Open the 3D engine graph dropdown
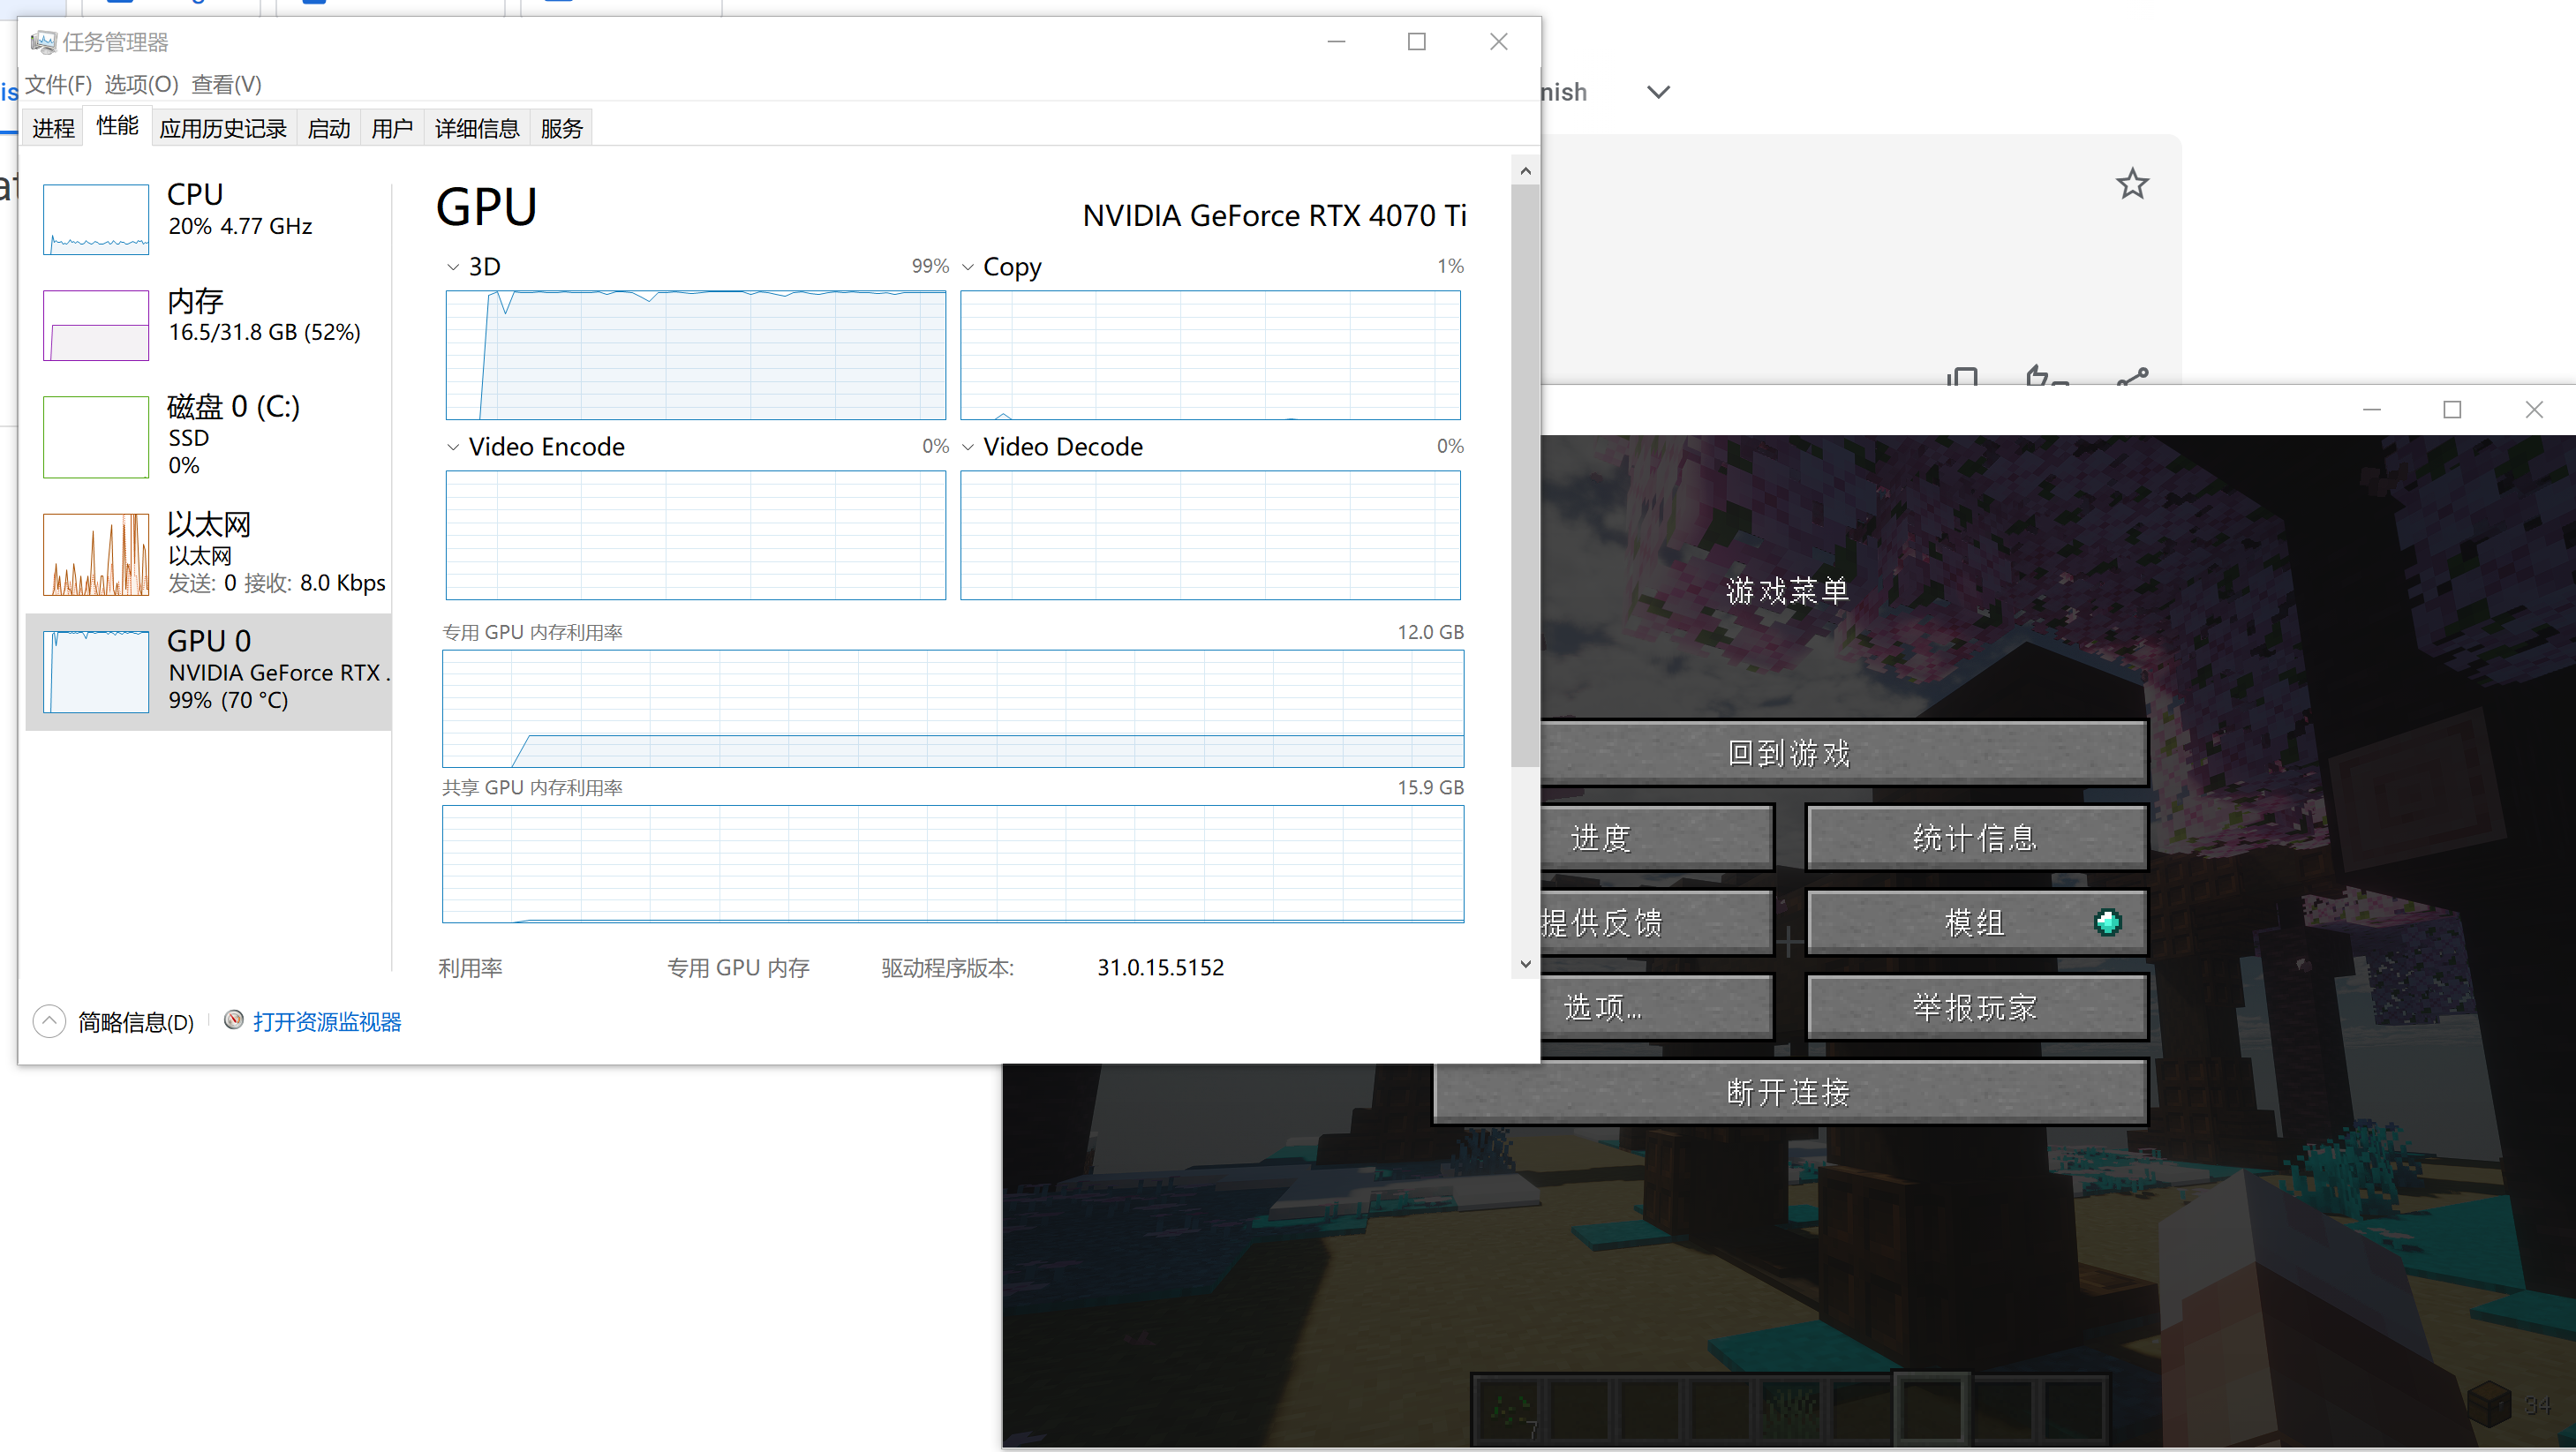Image resolution: width=2576 pixels, height=1452 pixels. (x=453, y=267)
